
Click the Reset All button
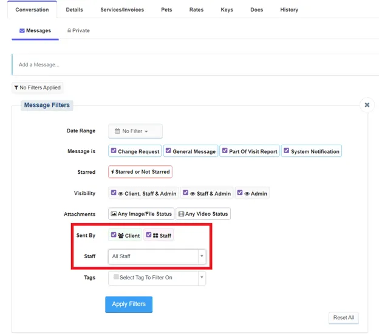344,318
